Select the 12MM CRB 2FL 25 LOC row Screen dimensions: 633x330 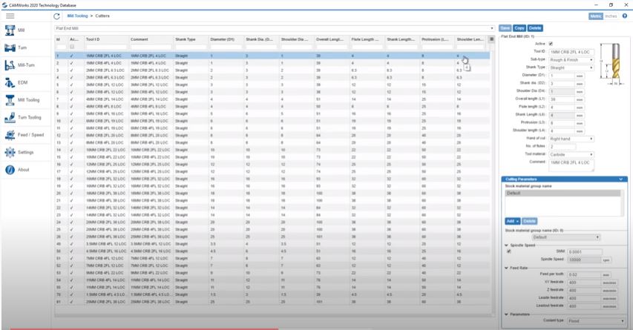click(x=272, y=164)
